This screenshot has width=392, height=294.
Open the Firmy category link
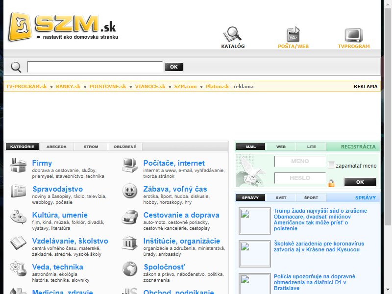point(42,163)
